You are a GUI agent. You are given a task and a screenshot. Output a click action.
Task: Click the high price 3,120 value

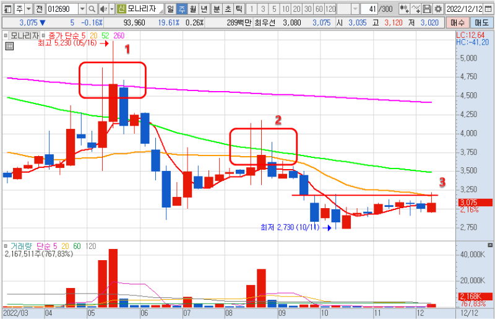pos(394,23)
